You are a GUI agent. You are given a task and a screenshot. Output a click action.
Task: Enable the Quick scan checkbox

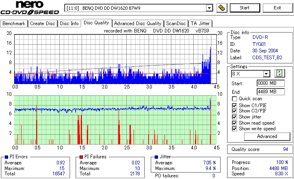pos(234,99)
